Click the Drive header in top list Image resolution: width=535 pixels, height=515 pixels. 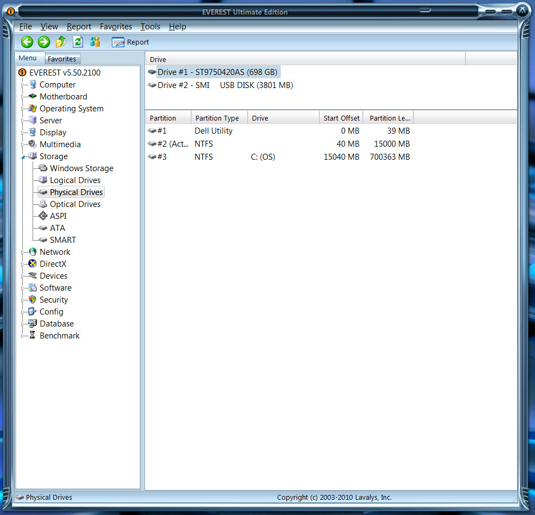point(305,59)
